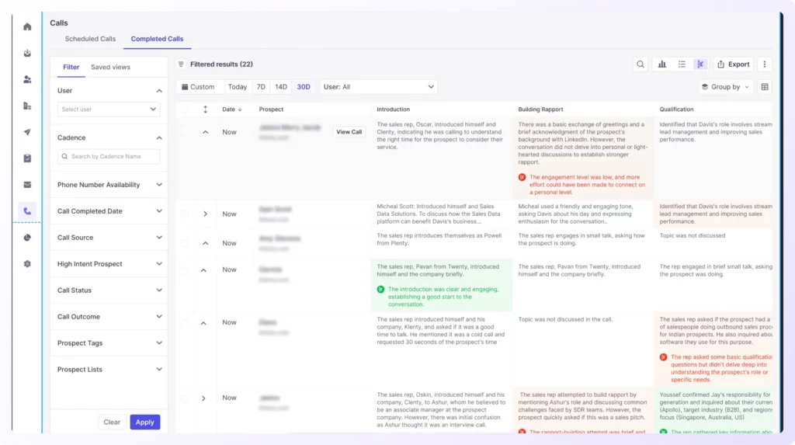Image resolution: width=795 pixels, height=445 pixels.
Task: Click the Search by Cadence Name field
Action: click(x=109, y=156)
